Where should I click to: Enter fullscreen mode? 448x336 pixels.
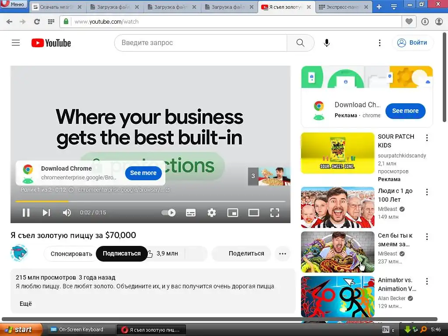[x=275, y=213]
